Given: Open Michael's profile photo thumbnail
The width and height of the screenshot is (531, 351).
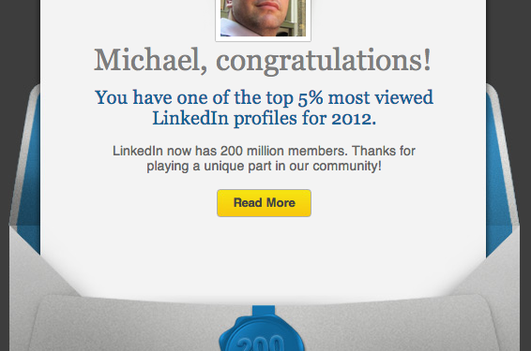Looking at the screenshot, I should tap(263, 21).
